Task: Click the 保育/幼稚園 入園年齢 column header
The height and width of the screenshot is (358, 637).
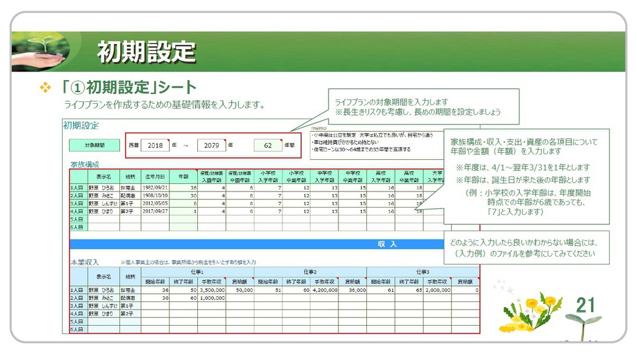Action: 212,177
